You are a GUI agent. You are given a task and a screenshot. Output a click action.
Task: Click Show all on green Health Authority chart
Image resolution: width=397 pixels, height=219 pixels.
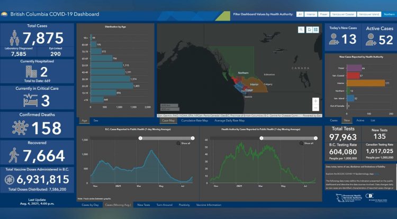(x=311, y=143)
